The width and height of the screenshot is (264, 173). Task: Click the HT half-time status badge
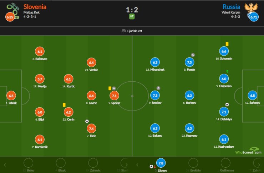132,16
